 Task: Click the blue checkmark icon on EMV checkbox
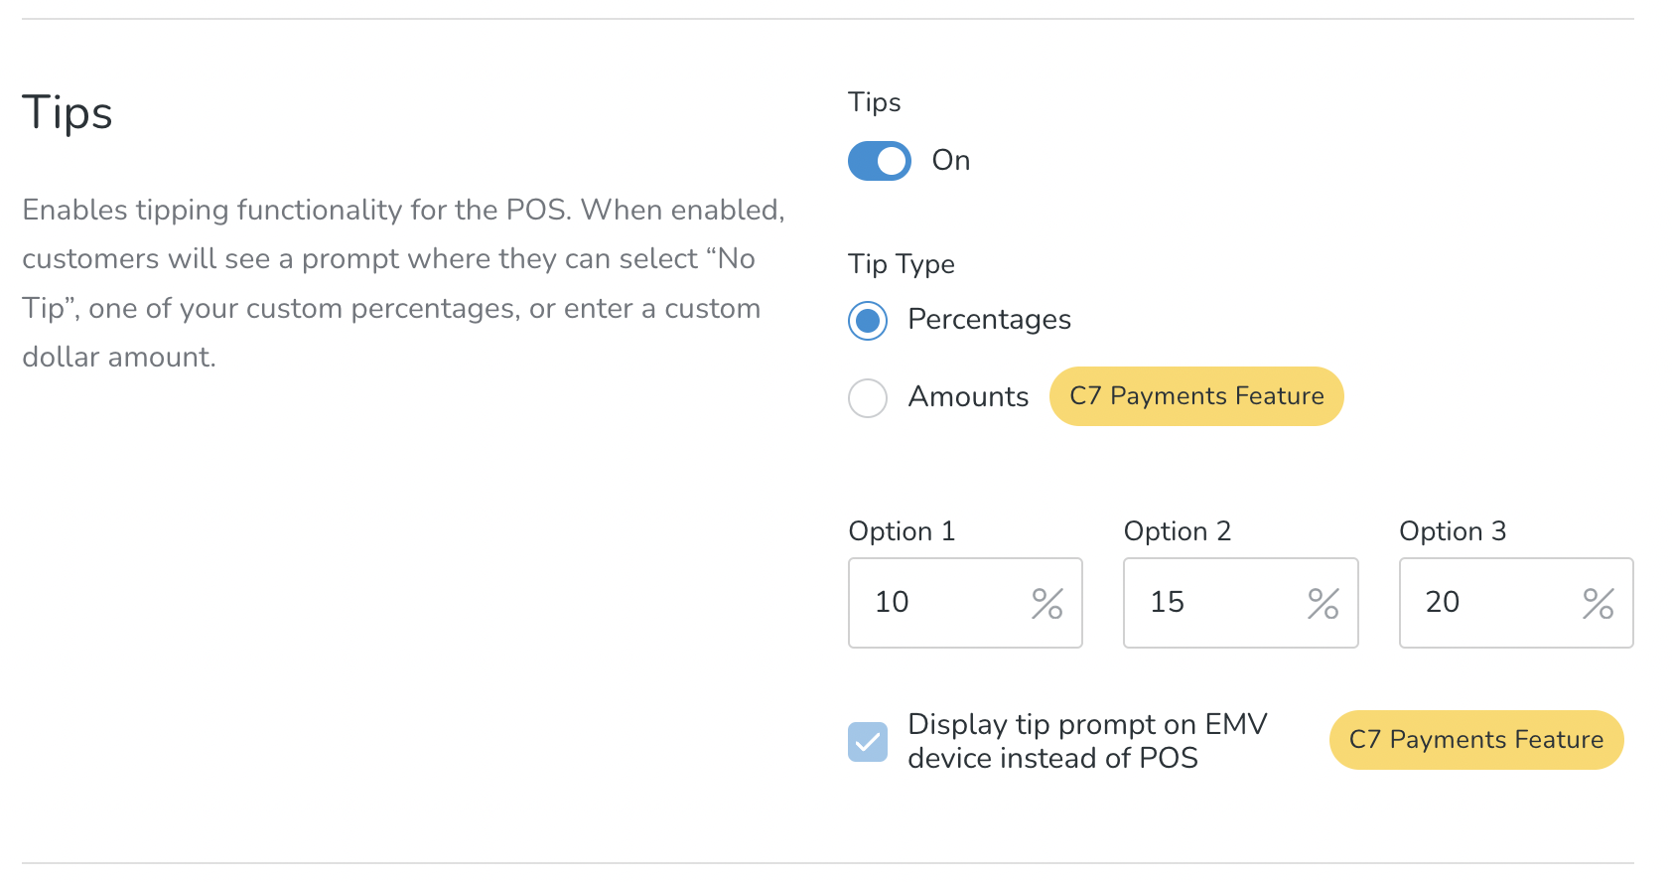pyautogui.click(x=868, y=741)
